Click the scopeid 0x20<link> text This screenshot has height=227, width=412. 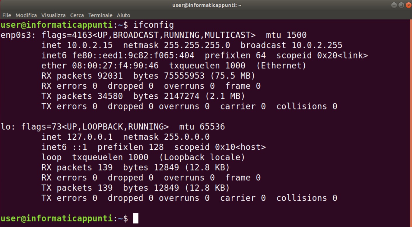pyautogui.click(x=322, y=56)
